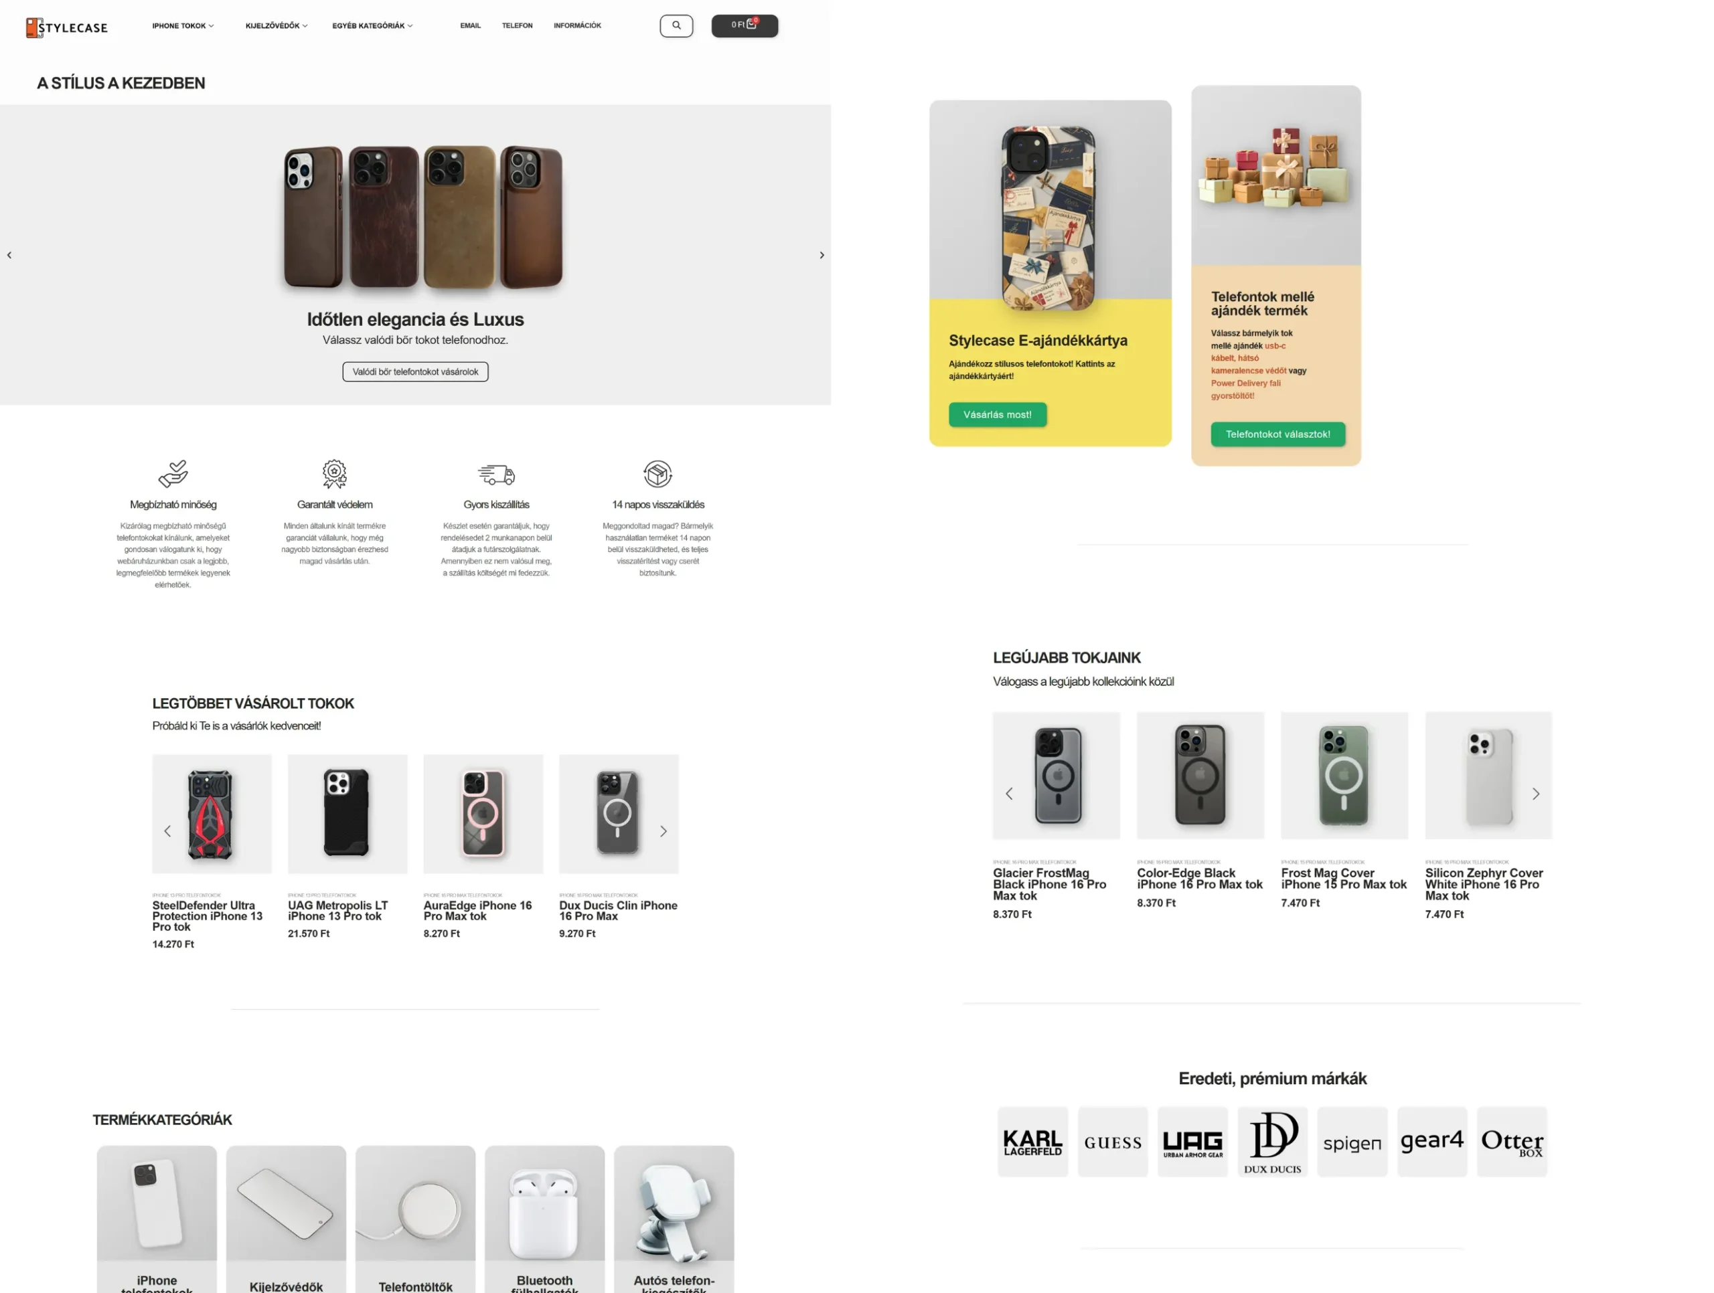1714x1293 pixels.
Task: Open the Információk menu item
Action: [x=577, y=25]
